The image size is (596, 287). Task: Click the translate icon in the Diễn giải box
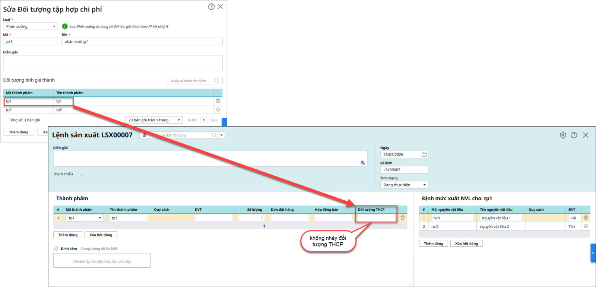(x=362, y=163)
